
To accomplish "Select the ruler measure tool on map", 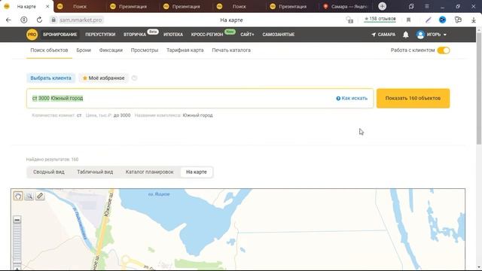I will point(40,196).
